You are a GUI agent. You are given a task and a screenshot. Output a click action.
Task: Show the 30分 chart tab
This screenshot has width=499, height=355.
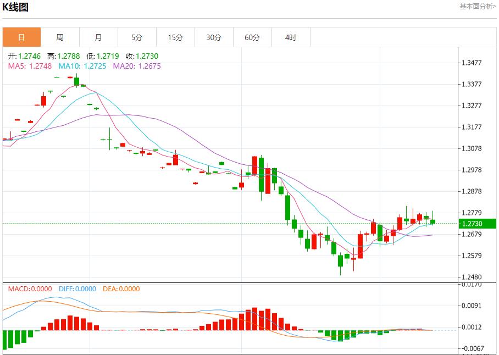(x=214, y=37)
